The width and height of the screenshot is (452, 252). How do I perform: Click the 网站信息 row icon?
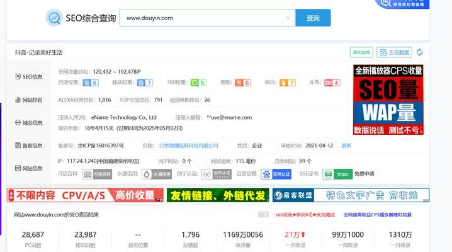pyautogui.click(x=18, y=168)
